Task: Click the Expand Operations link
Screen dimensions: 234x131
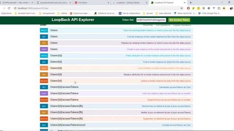Action: 182,25
